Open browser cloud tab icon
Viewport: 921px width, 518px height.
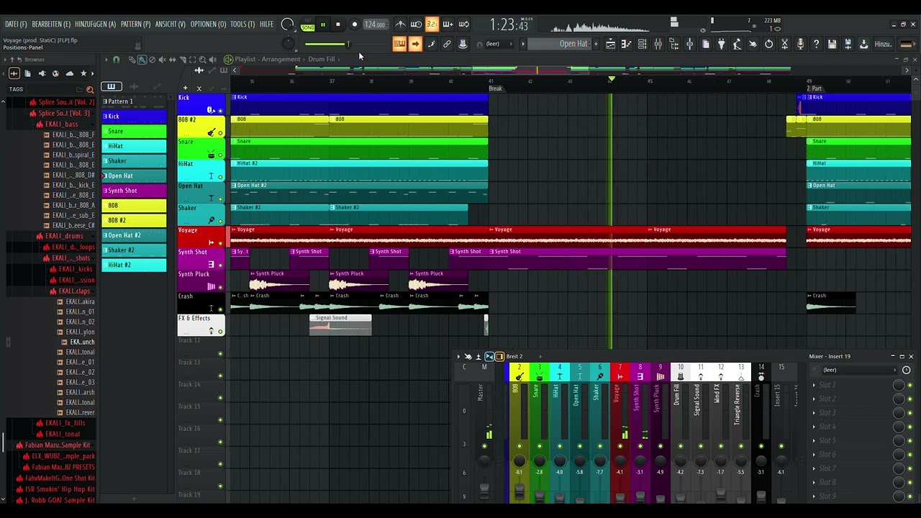click(70, 73)
